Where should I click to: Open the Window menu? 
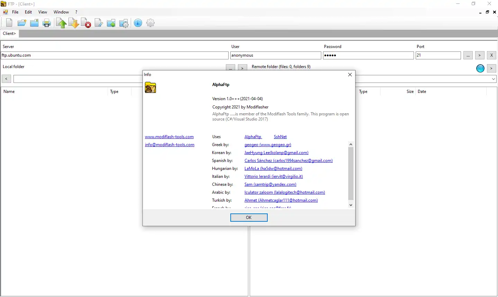61,12
